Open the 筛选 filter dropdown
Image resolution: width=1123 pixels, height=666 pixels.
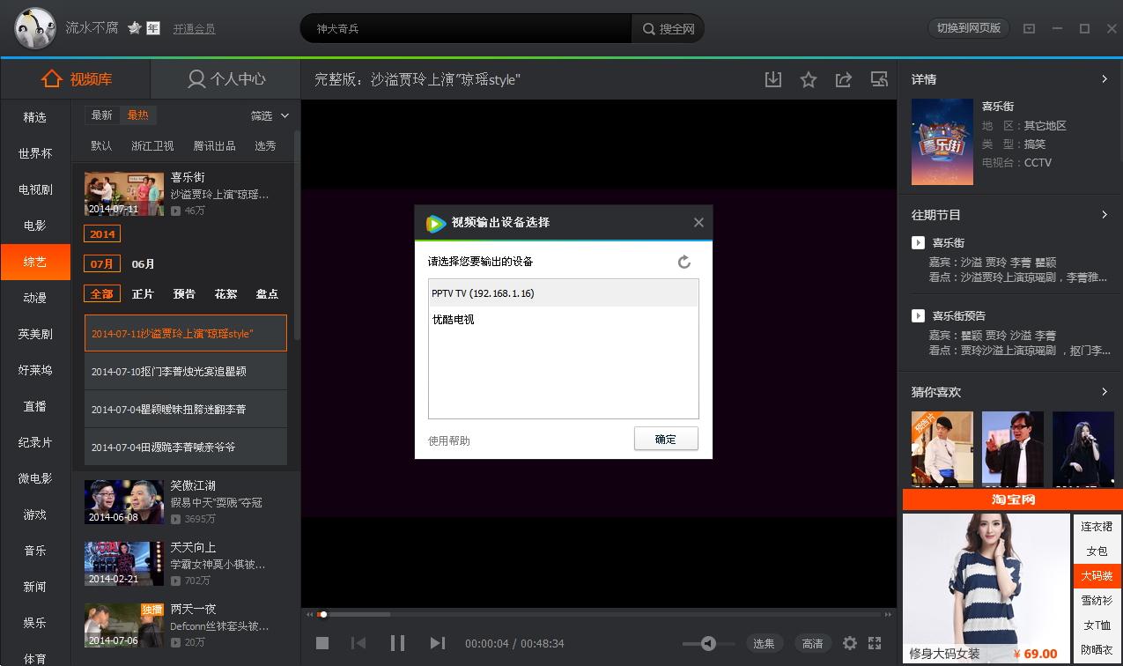tap(270, 115)
